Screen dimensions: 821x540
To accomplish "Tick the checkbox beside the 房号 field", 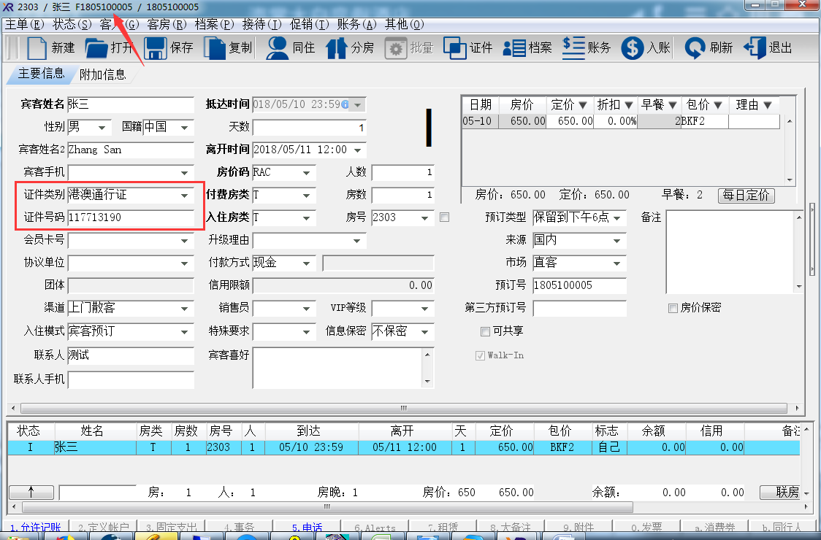I will click(445, 217).
